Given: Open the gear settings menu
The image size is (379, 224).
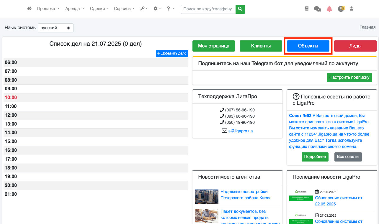Looking at the screenshot, I should [157, 9].
